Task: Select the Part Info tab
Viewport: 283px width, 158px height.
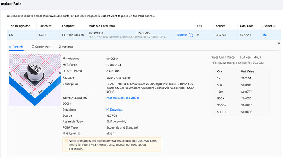Action: pyautogui.click(x=16, y=47)
